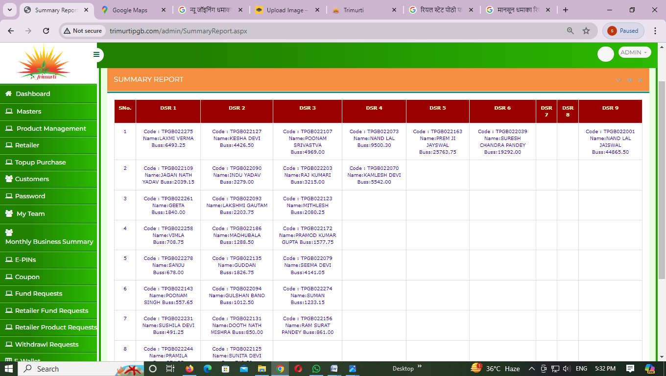Click the Customers group icon in sidebar
The height and width of the screenshot is (376, 666).
coord(8,179)
